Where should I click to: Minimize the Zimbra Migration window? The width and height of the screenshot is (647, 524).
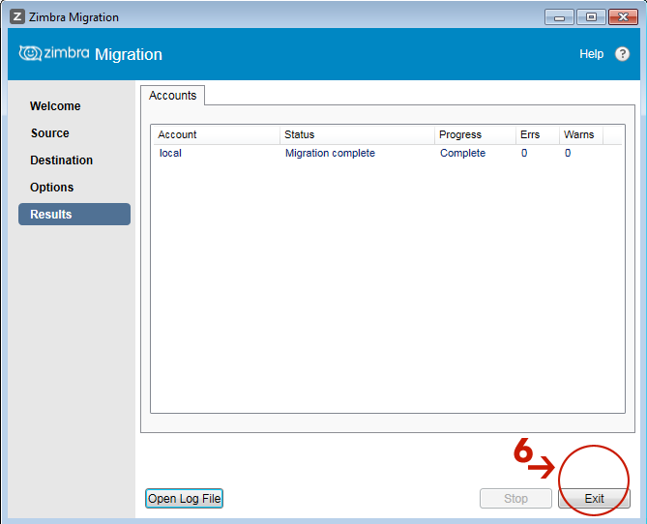point(559,17)
